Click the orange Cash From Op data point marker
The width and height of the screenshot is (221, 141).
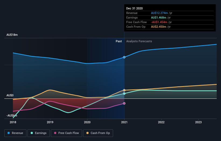pyautogui.click(x=124, y=90)
